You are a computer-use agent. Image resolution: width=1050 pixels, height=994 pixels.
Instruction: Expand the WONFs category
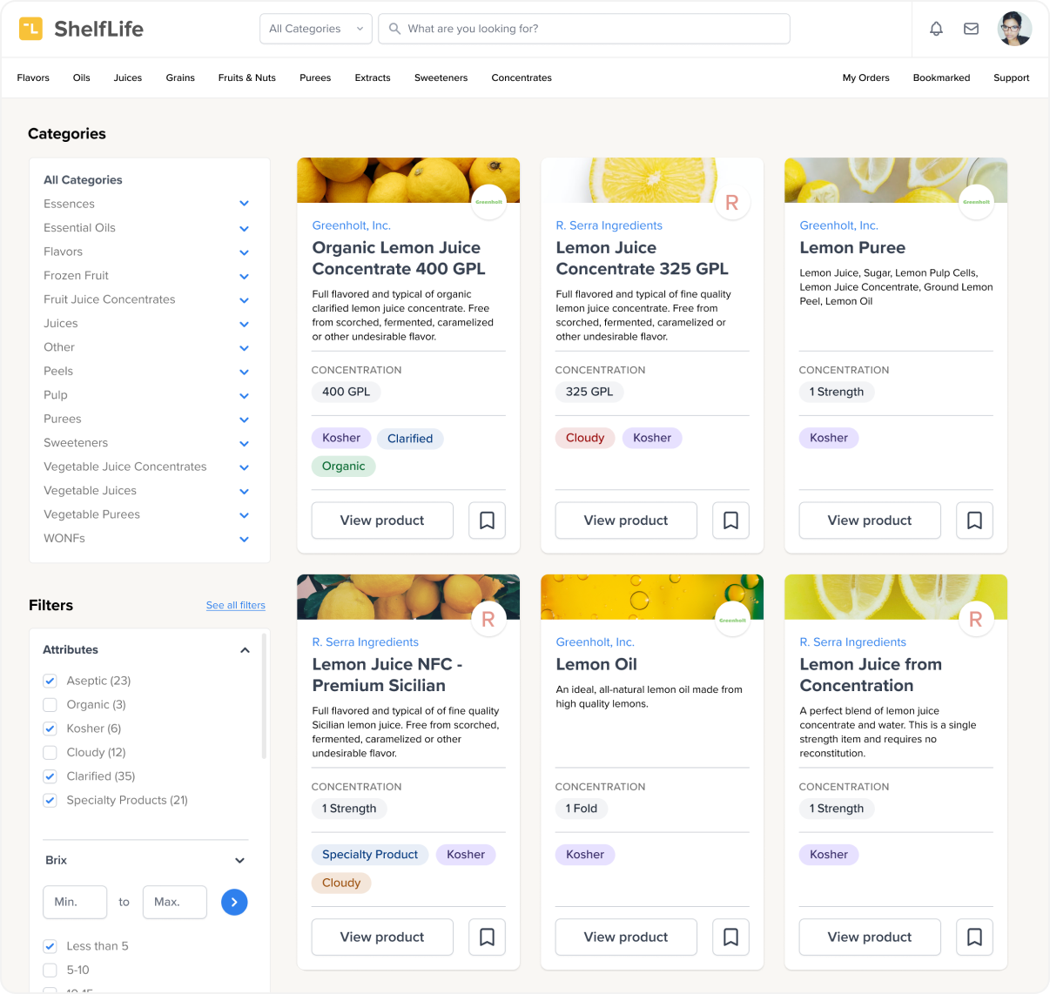pyautogui.click(x=245, y=539)
